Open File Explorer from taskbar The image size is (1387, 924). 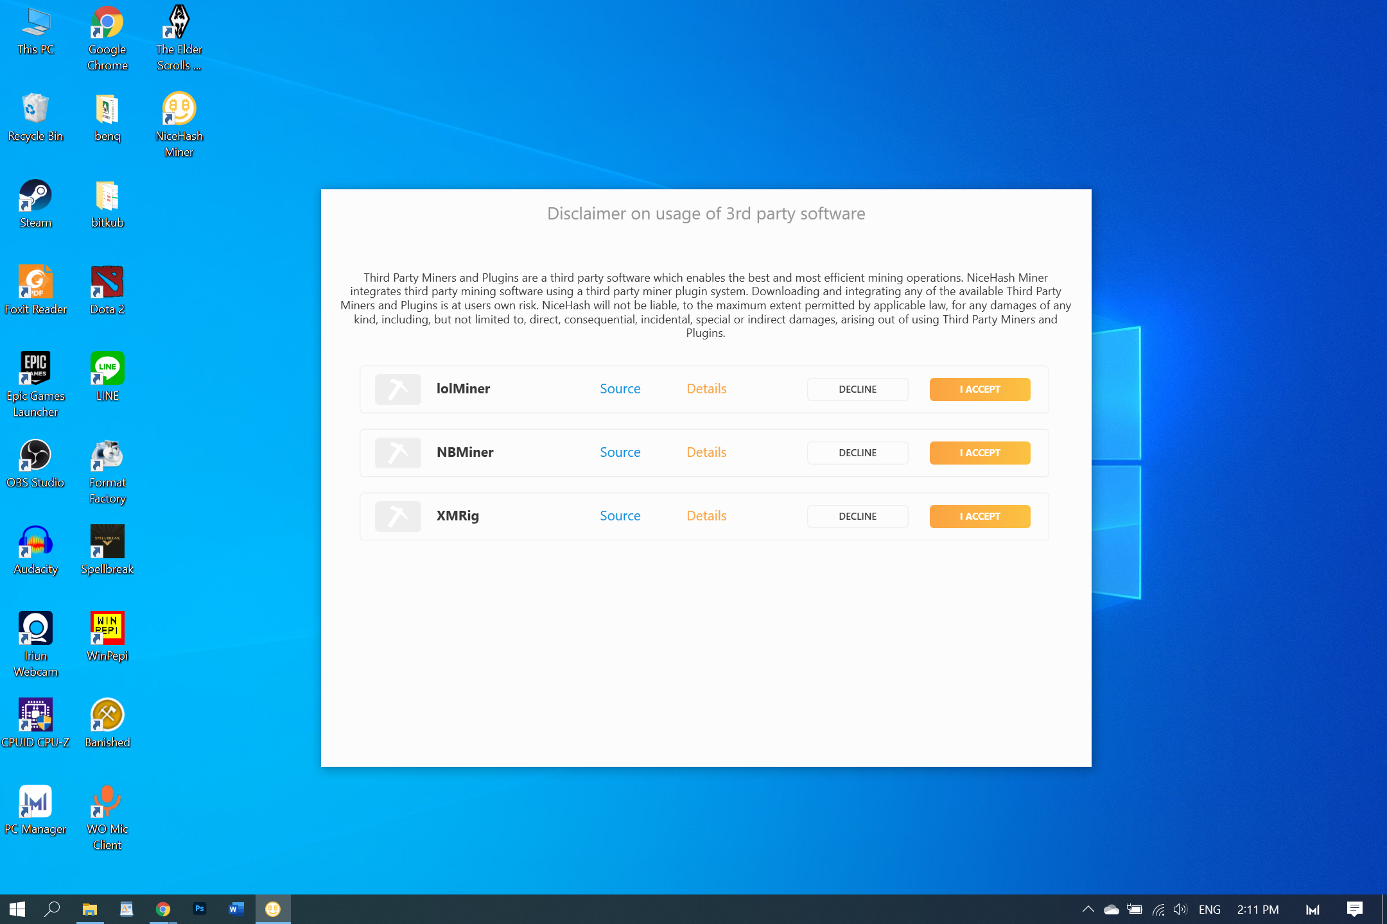(x=90, y=909)
